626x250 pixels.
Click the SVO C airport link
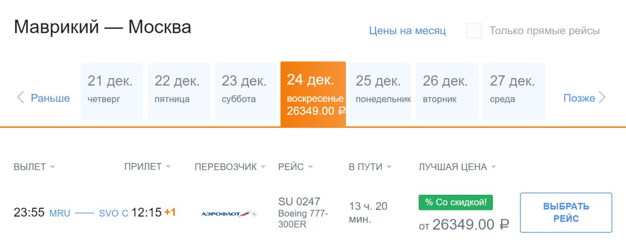[x=113, y=213]
